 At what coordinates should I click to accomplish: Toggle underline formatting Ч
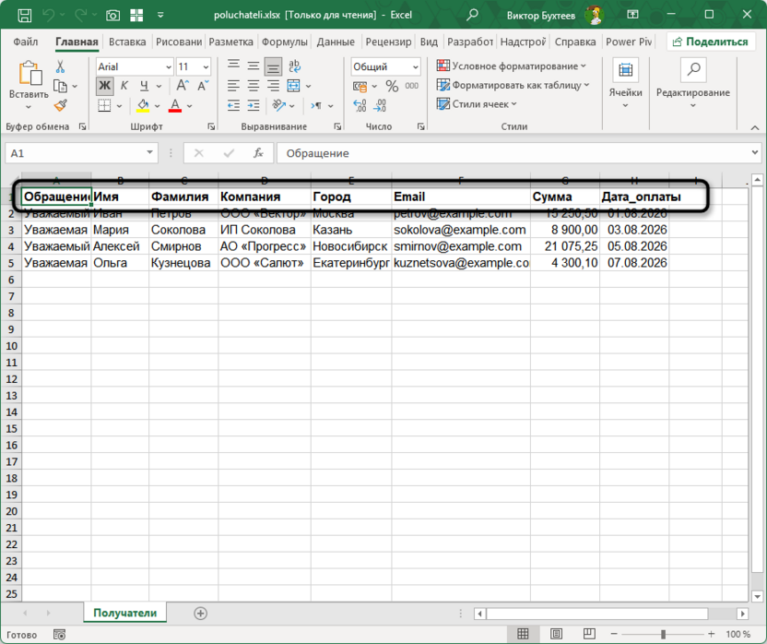pyautogui.click(x=144, y=86)
